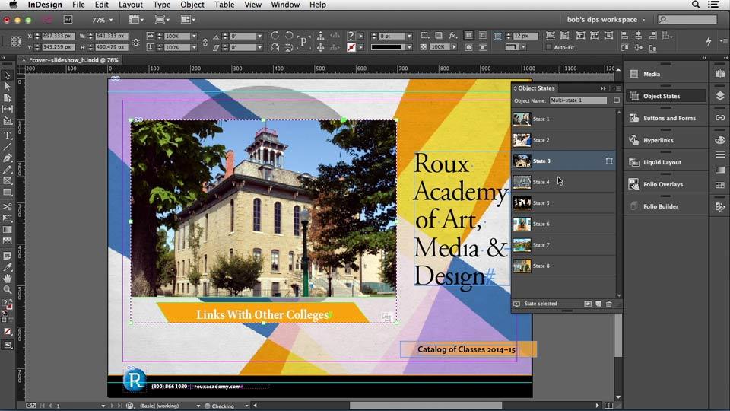
Task: Select State 4 in Object States
Action: pyautogui.click(x=563, y=182)
